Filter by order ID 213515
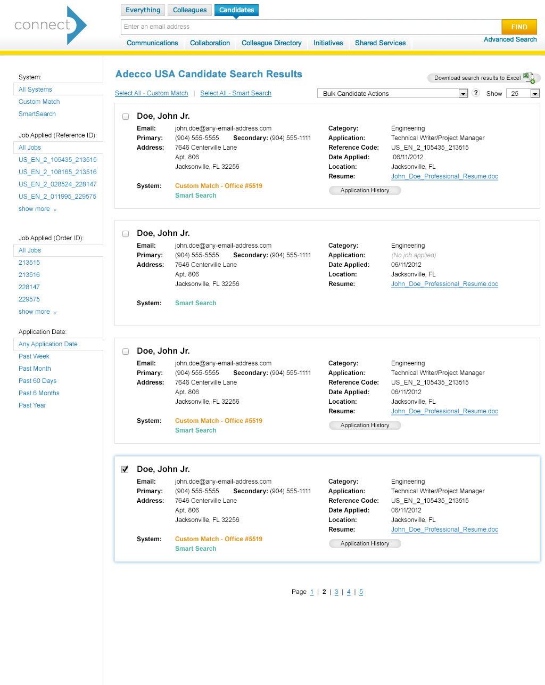The image size is (545, 685). pos(29,263)
